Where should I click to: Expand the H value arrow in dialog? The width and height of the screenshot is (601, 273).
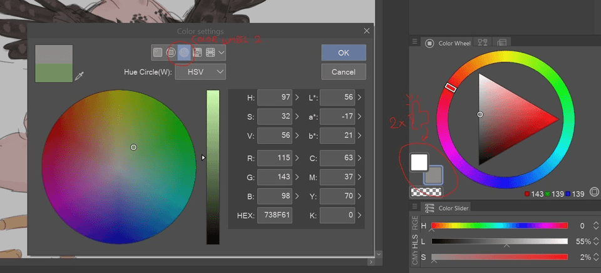click(x=297, y=97)
